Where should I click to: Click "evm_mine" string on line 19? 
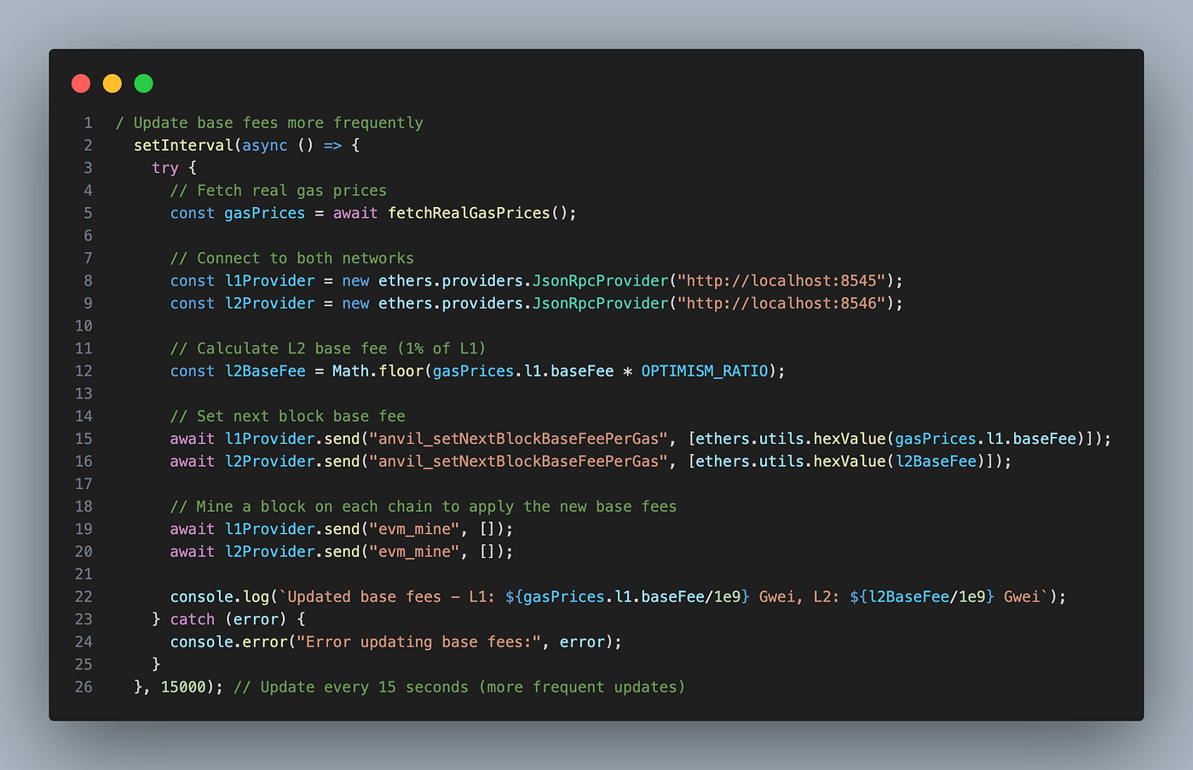[414, 529]
